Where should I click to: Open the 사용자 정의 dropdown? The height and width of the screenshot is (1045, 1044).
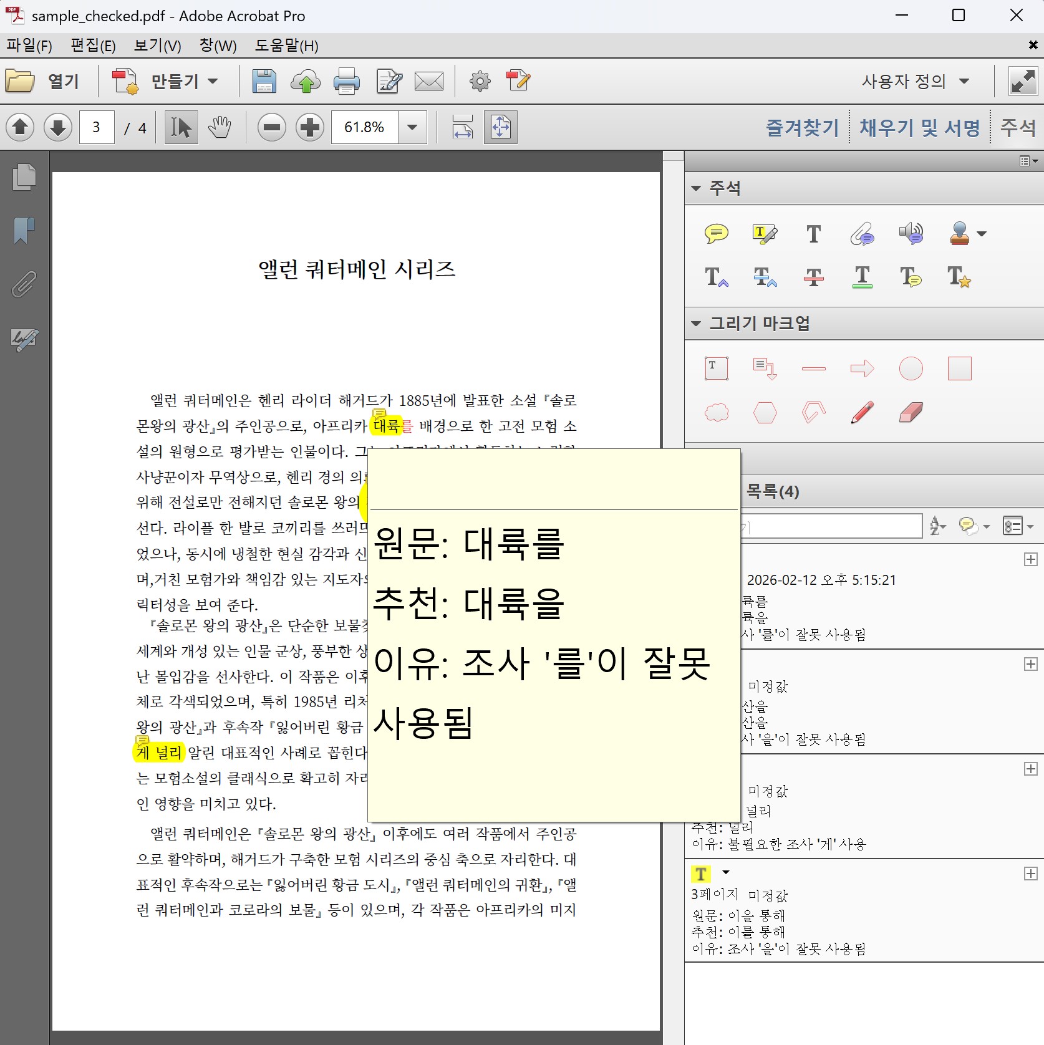[916, 81]
